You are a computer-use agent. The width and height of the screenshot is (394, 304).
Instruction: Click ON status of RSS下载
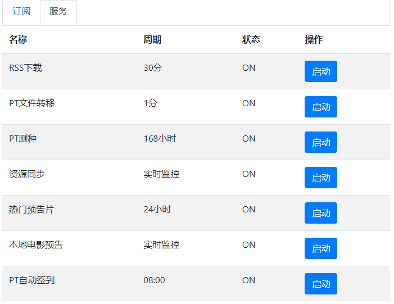249,68
